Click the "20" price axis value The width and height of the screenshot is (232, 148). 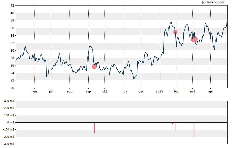pyautogui.click(x=12, y=88)
